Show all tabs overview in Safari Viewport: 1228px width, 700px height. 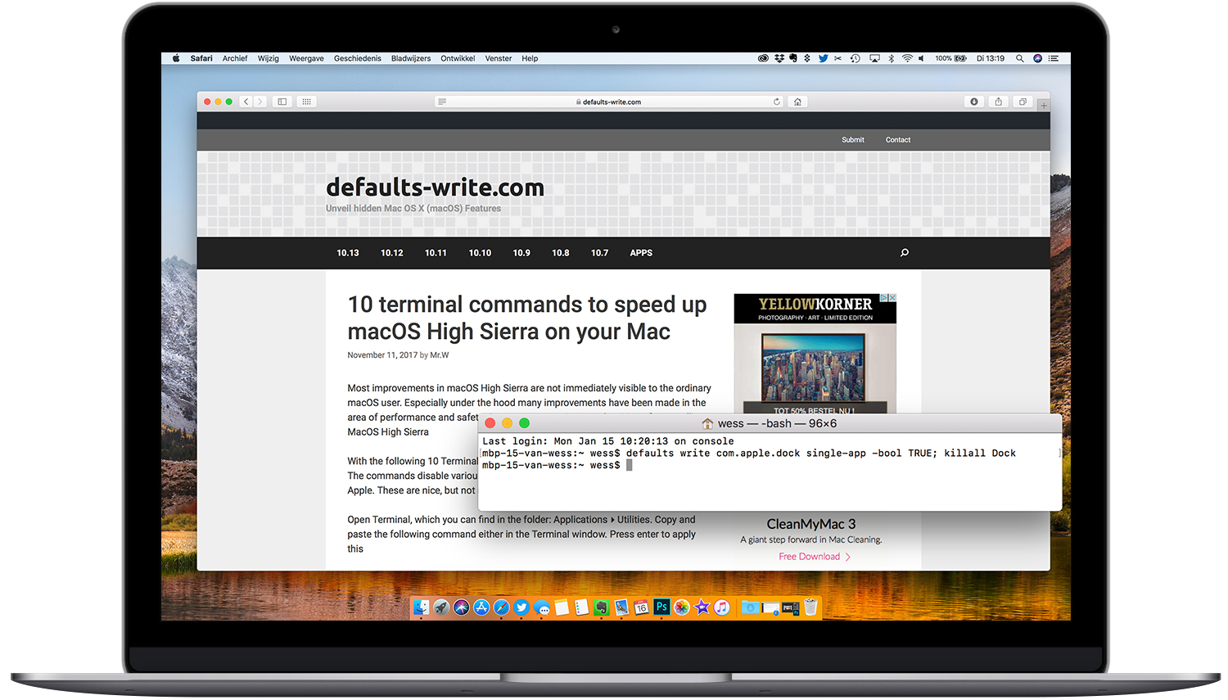tap(1023, 102)
